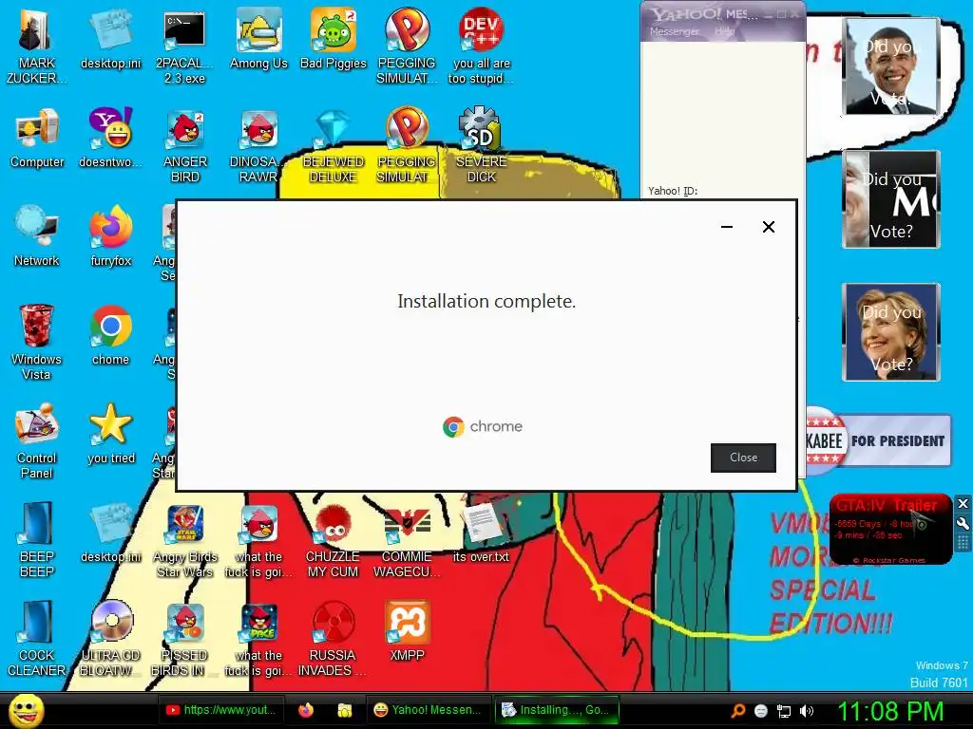
Task: Minimize the Chrome installer window
Action: pyautogui.click(x=727, y=227)
